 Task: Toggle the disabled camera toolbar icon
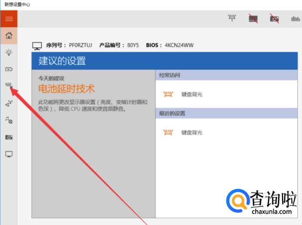tap(274, 19)
